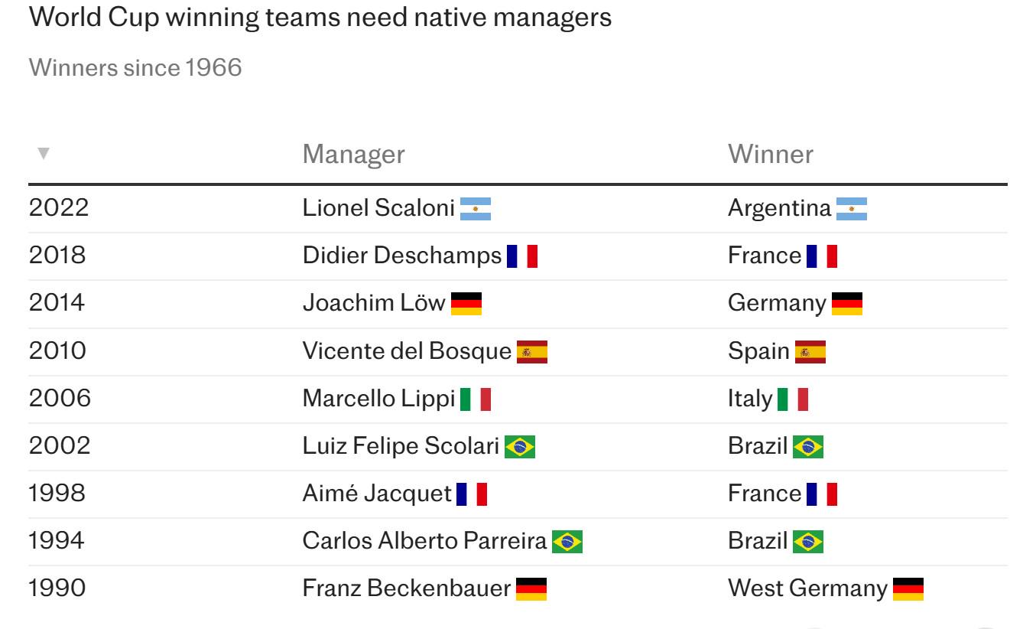1023x629 pixels.
Task: Click the Manager column header
Action: (353, 154)
